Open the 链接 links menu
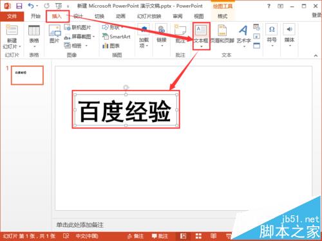This screenshot has height=241, width=322. [x=162, y=36]
